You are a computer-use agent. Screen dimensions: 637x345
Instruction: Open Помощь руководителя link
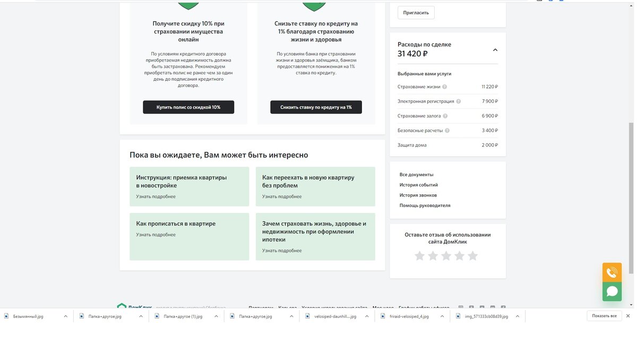point(425,205)
